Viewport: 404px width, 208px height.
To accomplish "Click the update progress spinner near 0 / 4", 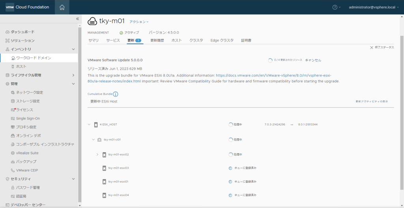I will [x=270, y=60].
